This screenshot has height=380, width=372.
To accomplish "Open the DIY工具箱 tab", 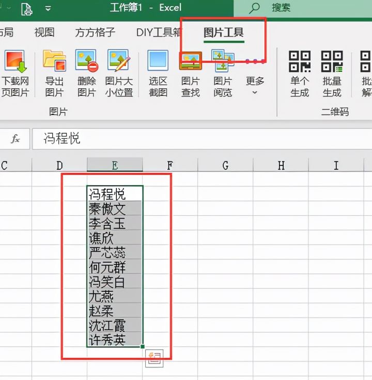I will (159, 33).
